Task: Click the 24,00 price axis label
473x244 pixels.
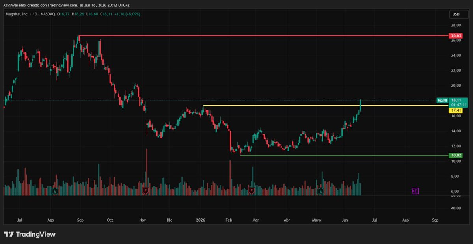Action: pyautogui.click(x=456, y=55)
